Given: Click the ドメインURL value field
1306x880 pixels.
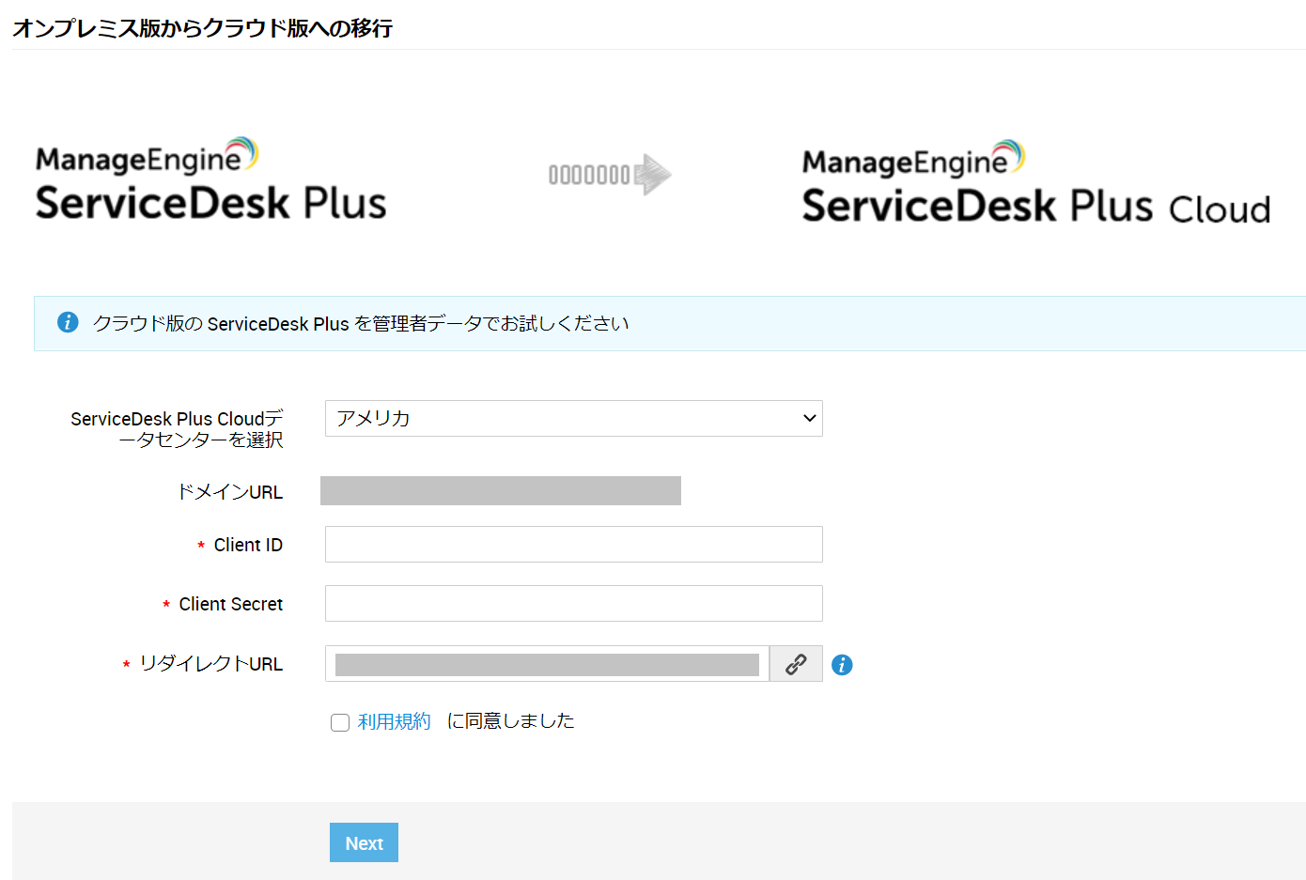Looking at the screenshot, I should point(500,491).
